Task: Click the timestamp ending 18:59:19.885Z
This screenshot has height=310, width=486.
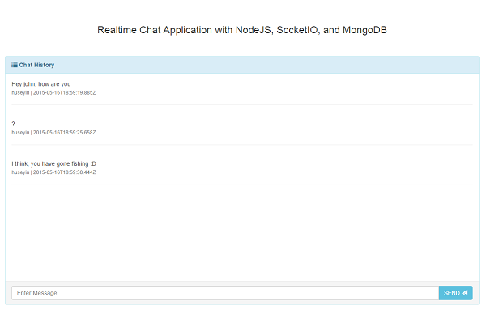Action: coord(65,92)
